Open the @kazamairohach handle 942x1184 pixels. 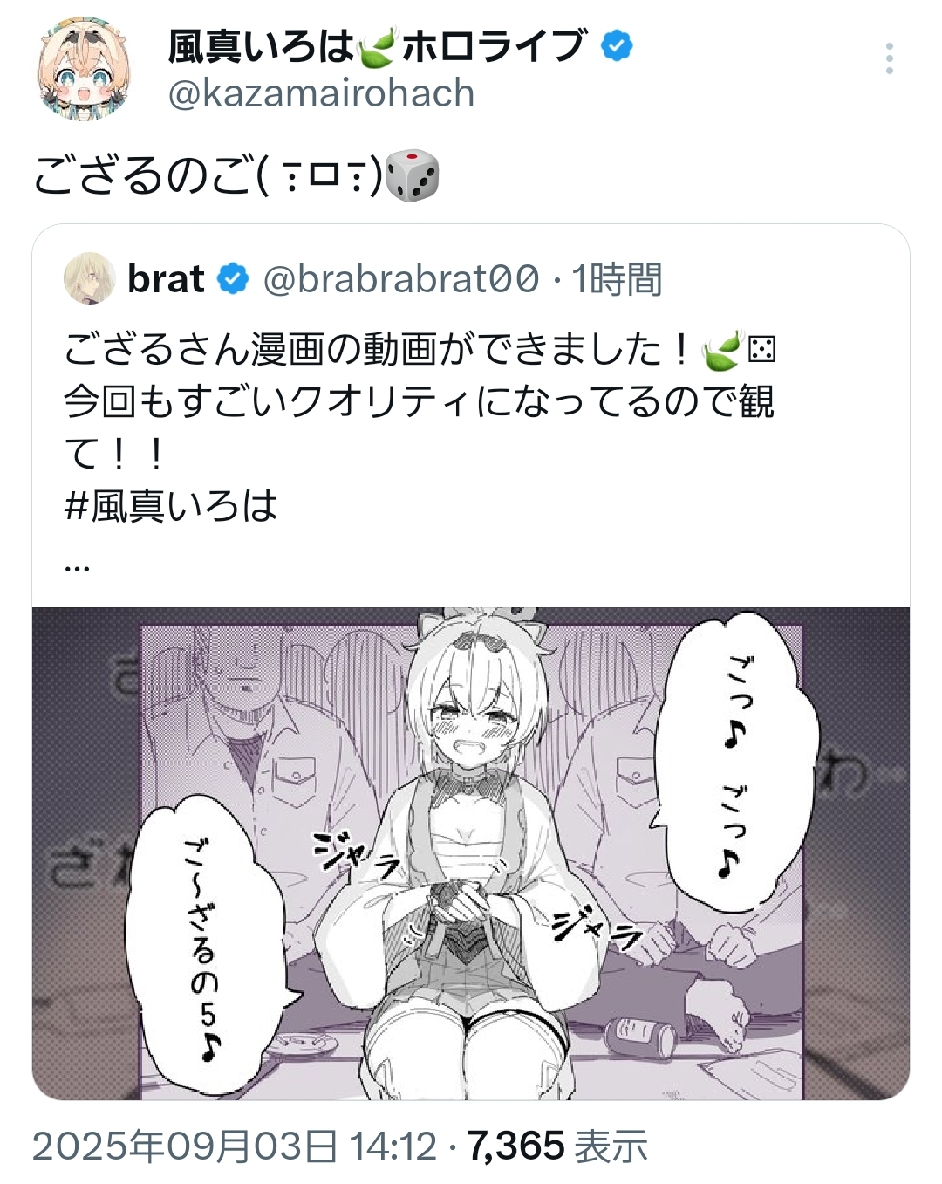click(x=321, y=93)
